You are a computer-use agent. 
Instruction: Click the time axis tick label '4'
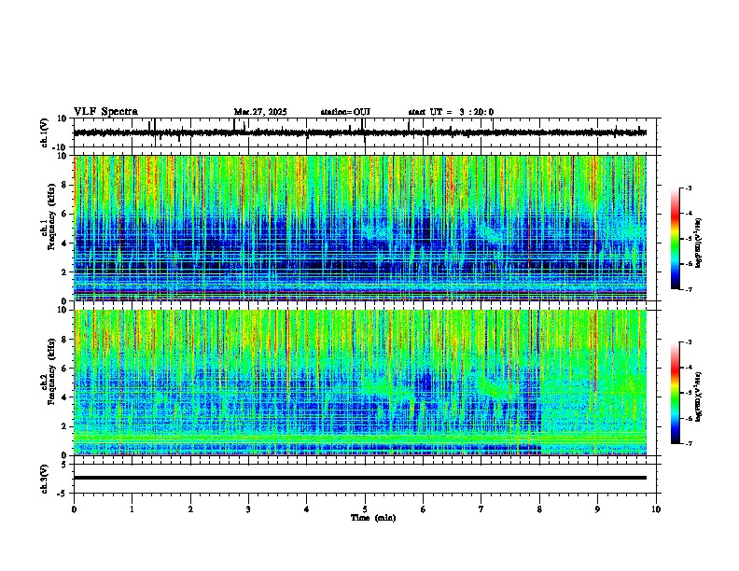(307, 509)
